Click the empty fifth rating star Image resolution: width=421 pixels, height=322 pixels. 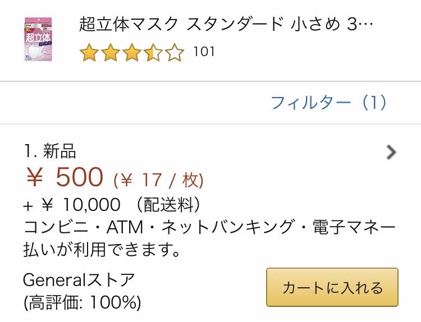(x=175, y=53)
